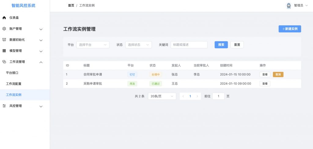Viewport: 313px width, 149px height.
Task: Open the 20条/页 page size dropdown
Action: click(x=162, y=96)
